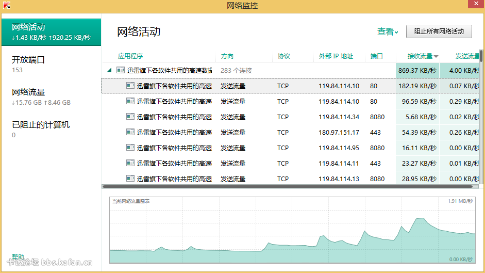Click the app icon in the 182.19 KB/秒 row
The height and width of the screenshot is (273, 485).
pos(130,86)
